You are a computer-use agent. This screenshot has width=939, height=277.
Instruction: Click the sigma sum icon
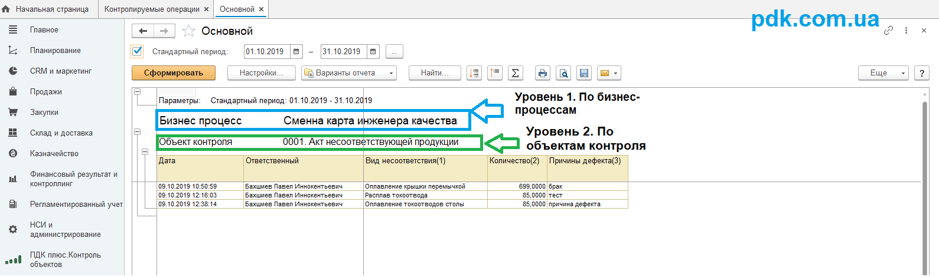(516, 73)
